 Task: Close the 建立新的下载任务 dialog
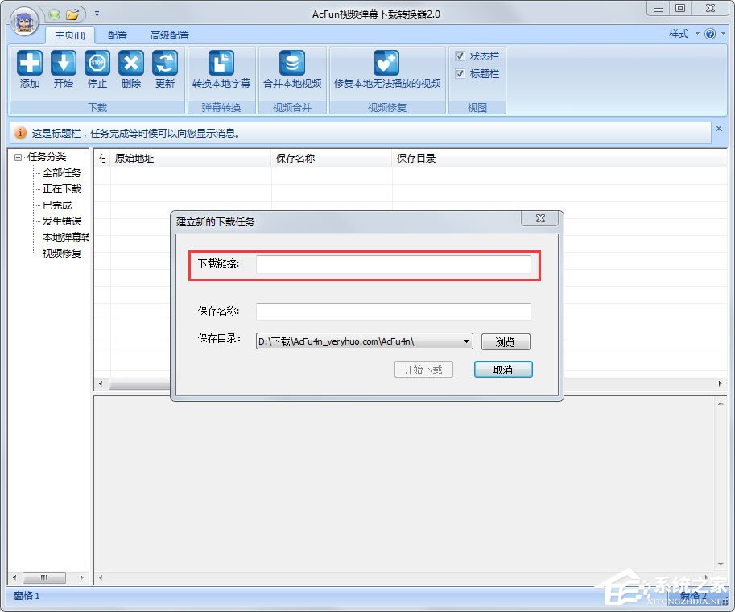[x=540, y=218]
